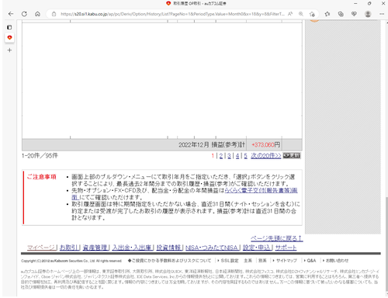Open サポート footer menu

coord(286,248)
